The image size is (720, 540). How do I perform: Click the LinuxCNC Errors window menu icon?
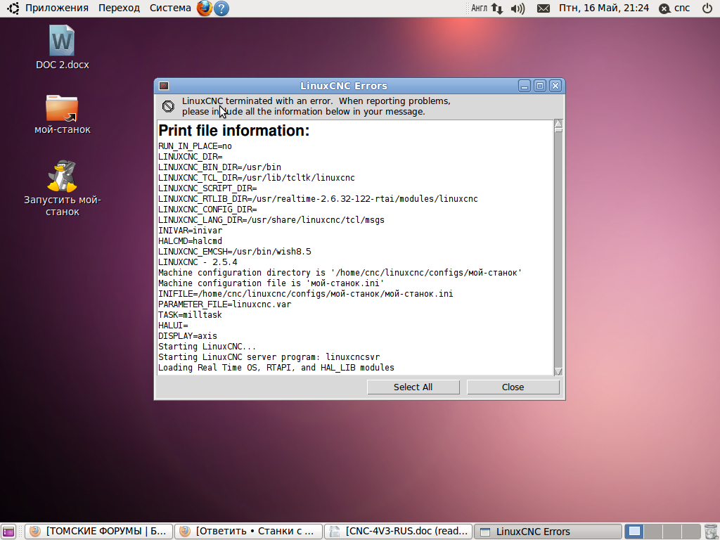coord(164,86)
